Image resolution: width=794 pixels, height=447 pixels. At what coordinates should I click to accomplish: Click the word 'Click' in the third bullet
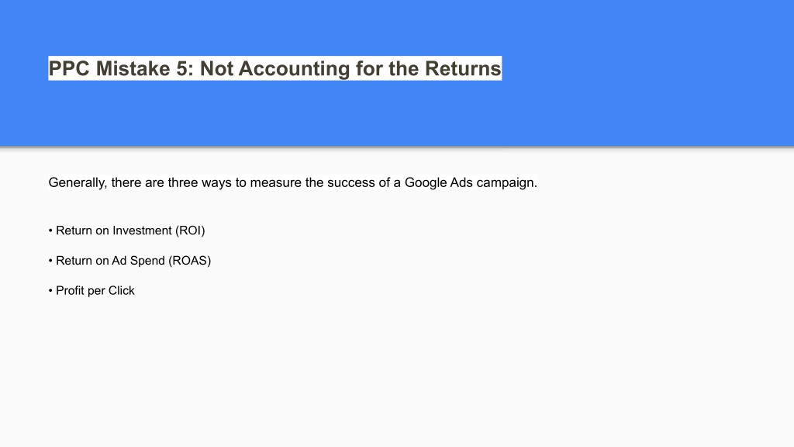pos(122,290)
